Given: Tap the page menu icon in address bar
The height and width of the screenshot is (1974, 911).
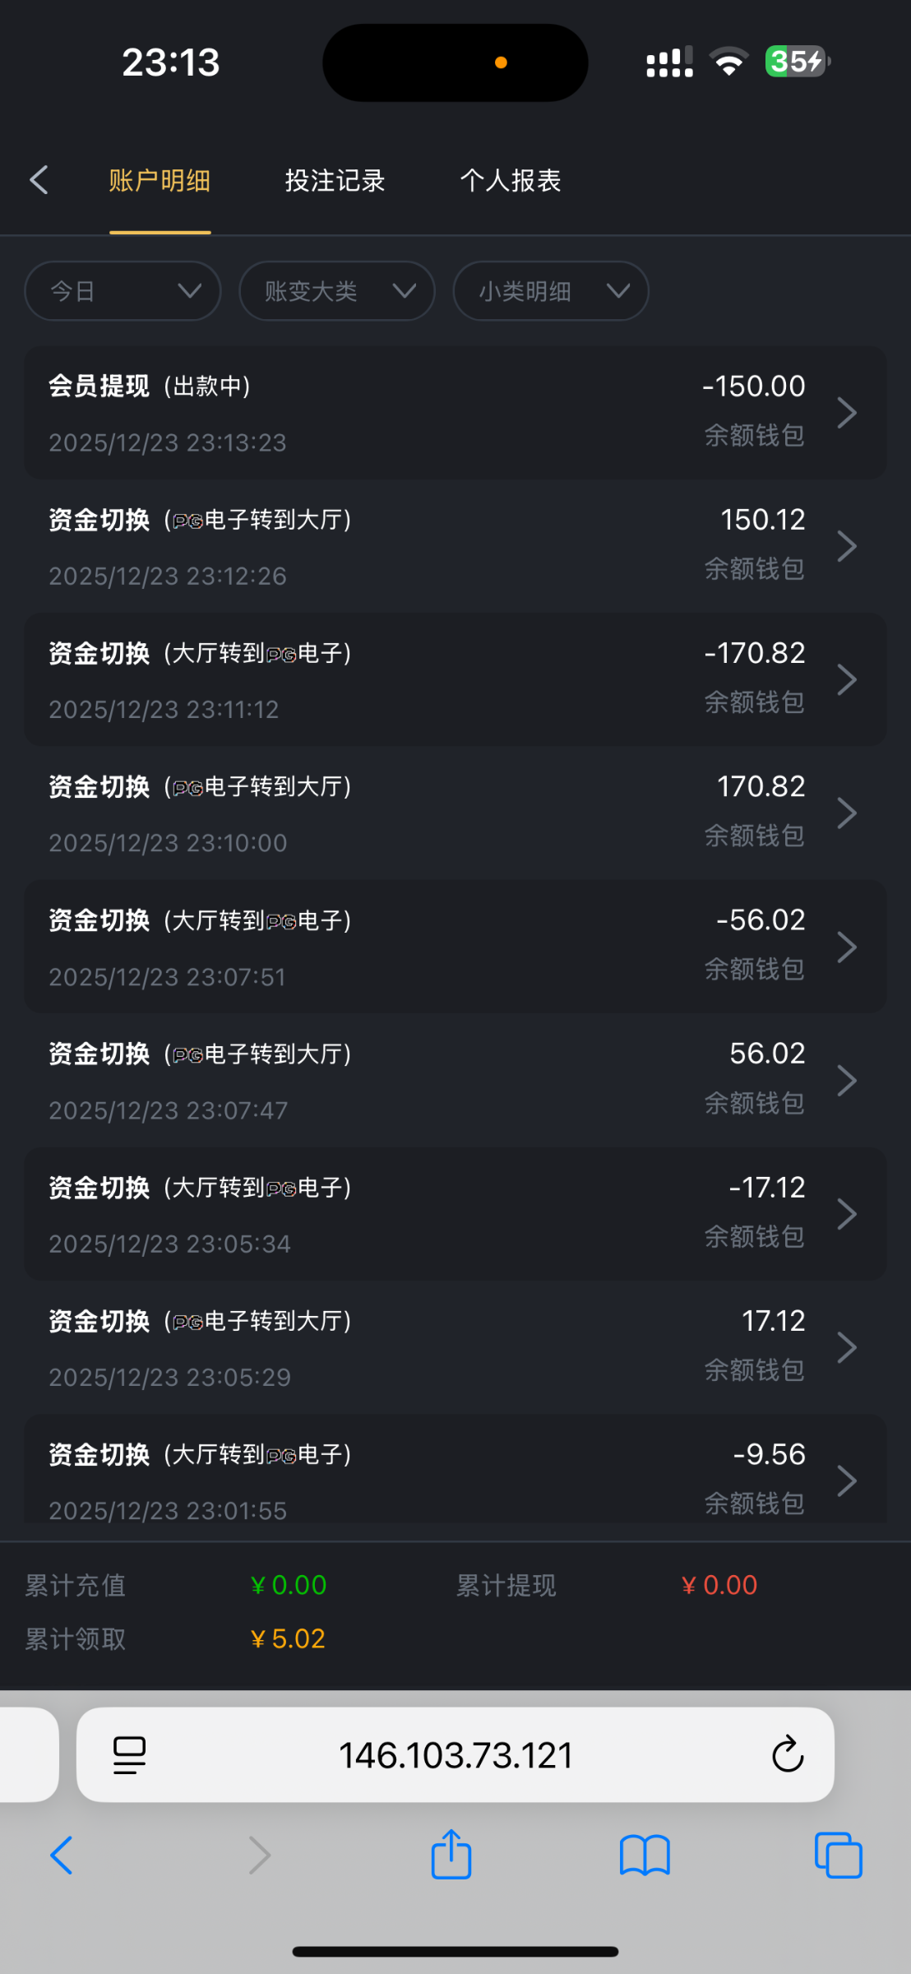Looking at the screenshot, I should click(129, 1754).
